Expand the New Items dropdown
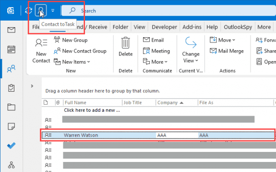Viewport: 276px width, 172px height. coord(72,62)
